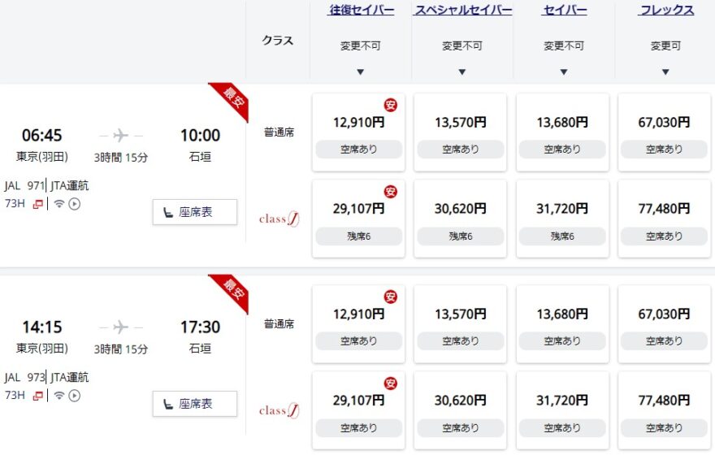Click the video play icon for flight JAL 973

(x=74, y=396)
